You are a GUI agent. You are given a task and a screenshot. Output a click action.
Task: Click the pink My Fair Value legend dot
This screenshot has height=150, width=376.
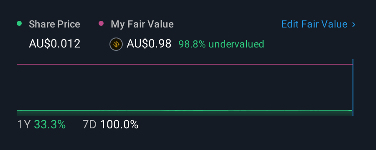point(101,23)
